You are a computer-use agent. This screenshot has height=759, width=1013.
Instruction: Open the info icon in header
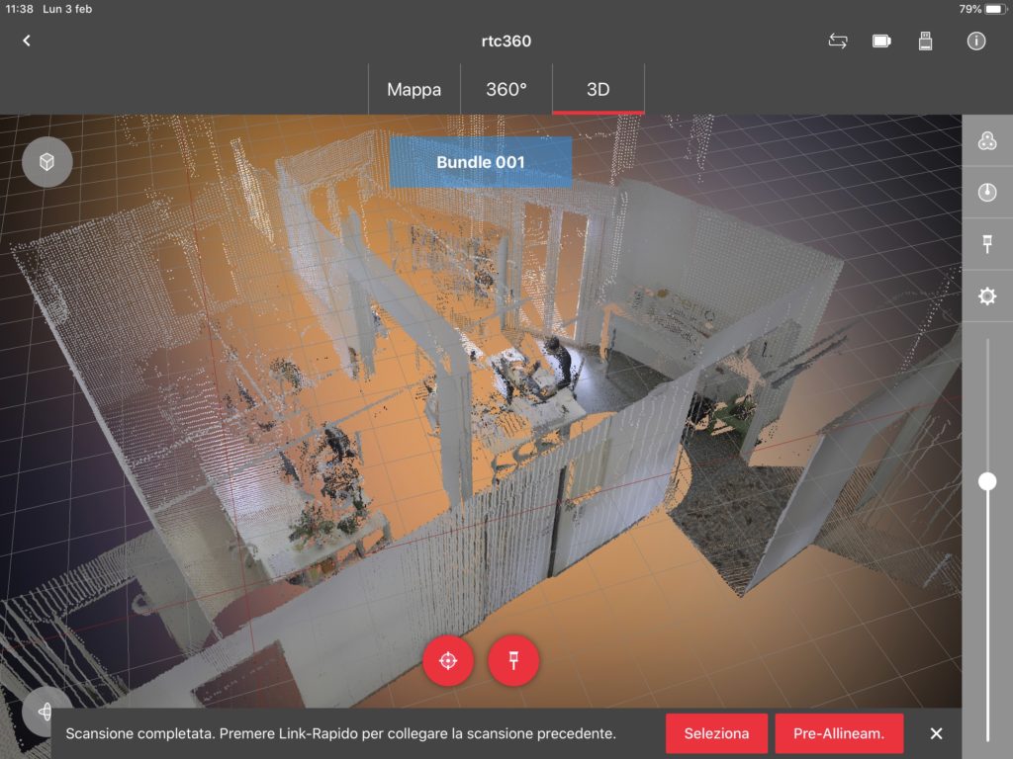976,42
